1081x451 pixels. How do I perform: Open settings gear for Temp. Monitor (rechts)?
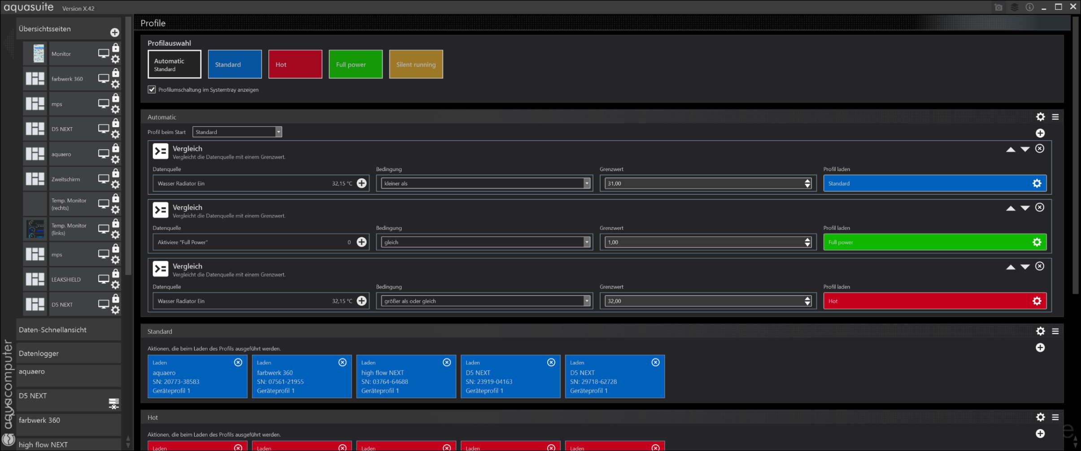[x=115, y=210]
